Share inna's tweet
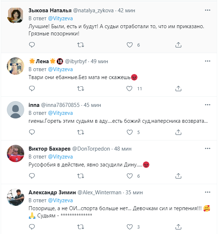Image resolution: width=219 pixels, height=234 pixels. [178, 132]
